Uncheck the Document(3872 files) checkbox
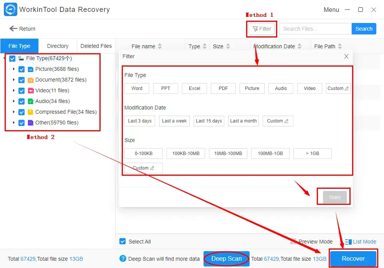 22,80
